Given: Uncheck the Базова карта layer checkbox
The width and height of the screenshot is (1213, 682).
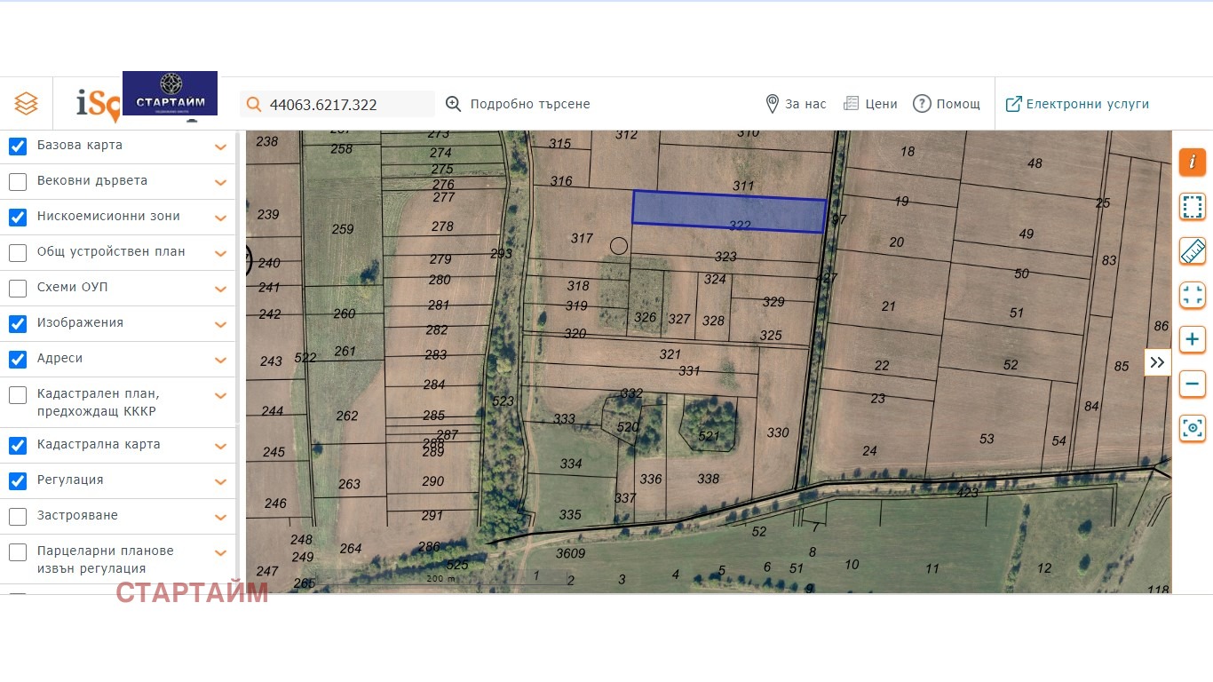Looking at the screenshot, I should coord(18,146).
